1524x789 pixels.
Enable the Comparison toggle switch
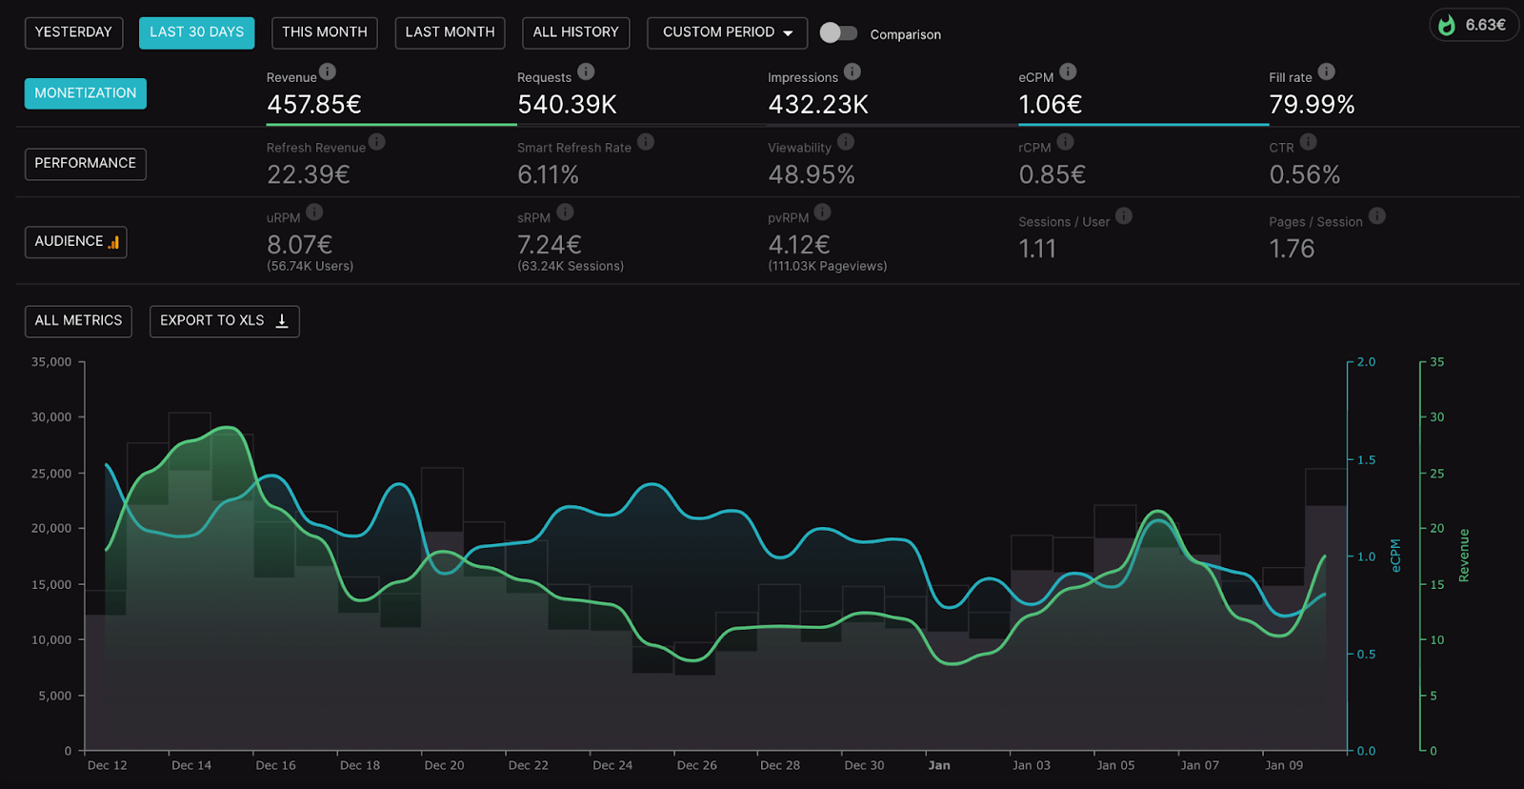pyautogui.click(x=838, y=33)
